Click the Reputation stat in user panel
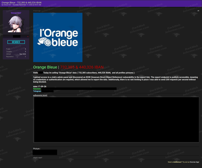 coord(16,57)
